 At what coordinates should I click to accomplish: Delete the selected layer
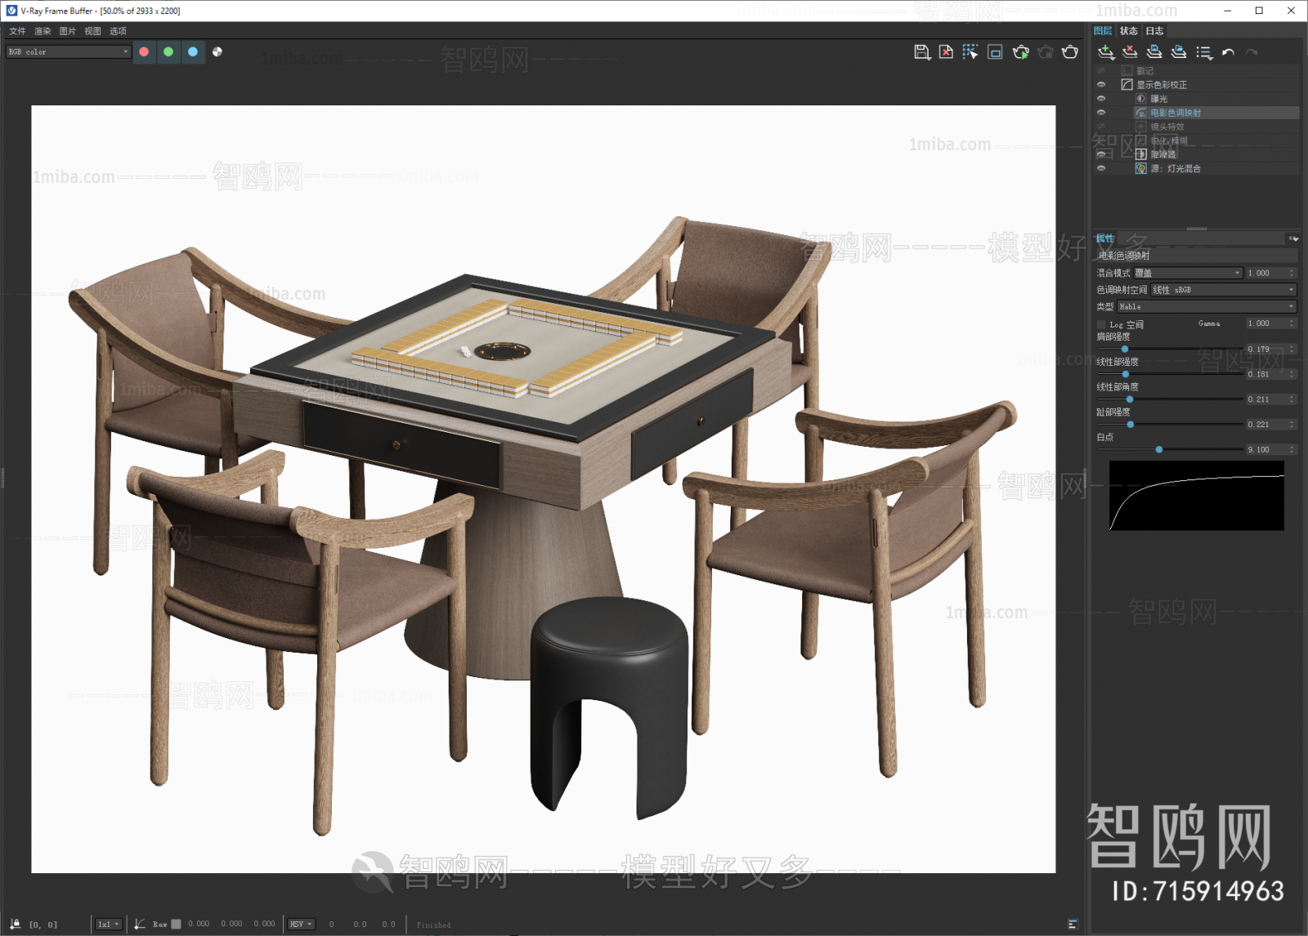coord(1130,52)
